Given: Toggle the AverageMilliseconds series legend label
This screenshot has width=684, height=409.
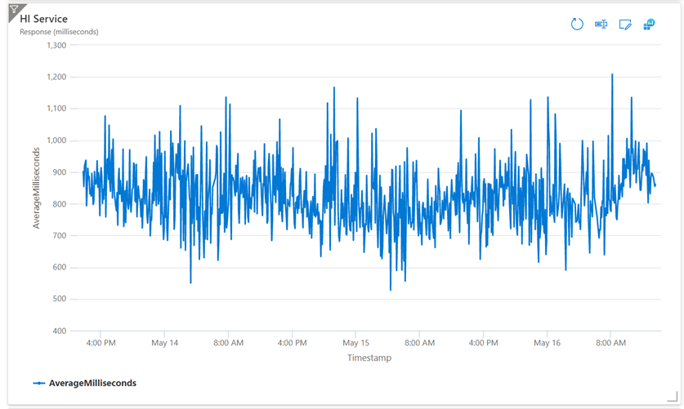Looking at the screenshot, I should click(92, 383).
